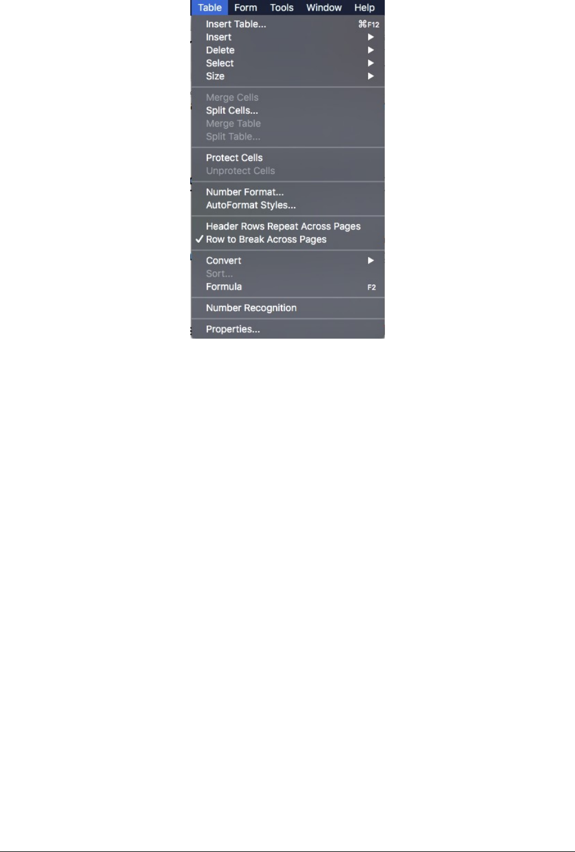The width and height of the screenshot is (575, 852).
Task: Open the Window menu
Action: click(324, 8)
